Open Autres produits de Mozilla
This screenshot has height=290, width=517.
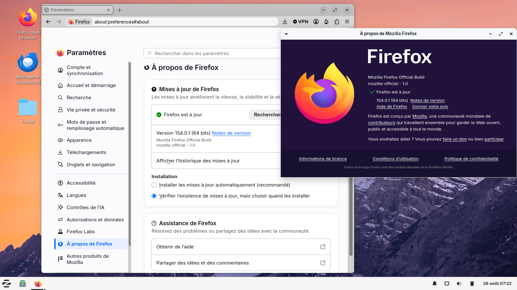91,259
